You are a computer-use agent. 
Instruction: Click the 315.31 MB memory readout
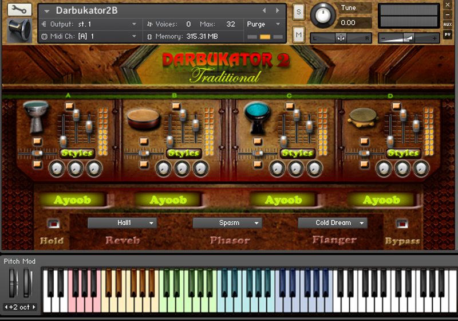point(202,37)
